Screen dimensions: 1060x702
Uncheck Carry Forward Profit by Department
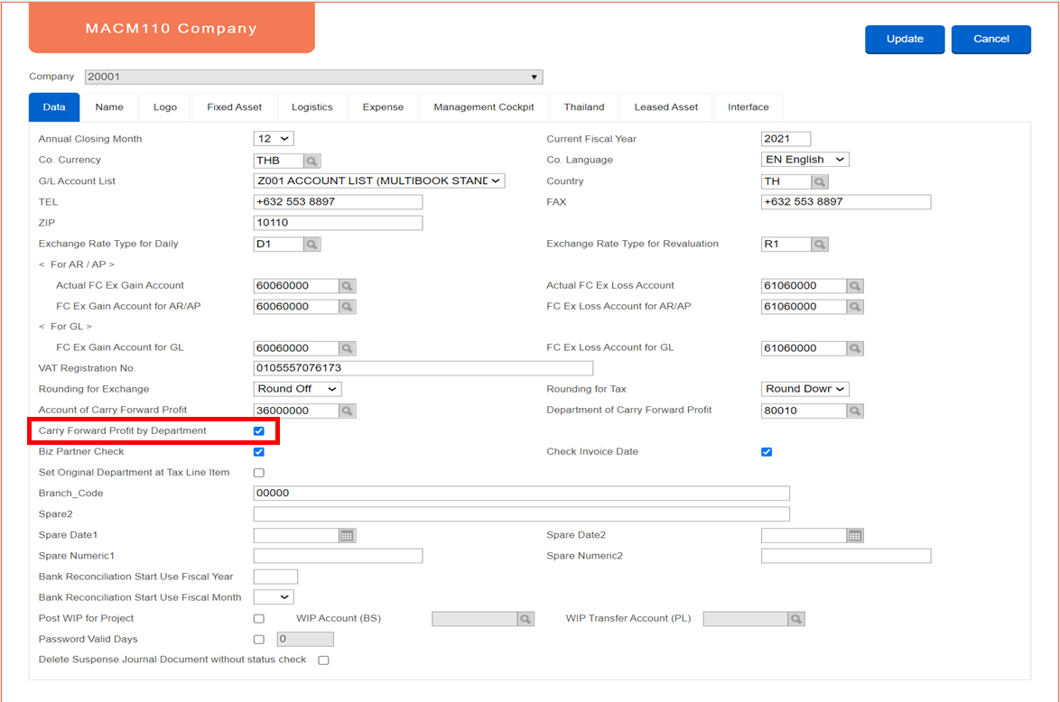pos(259,431)
